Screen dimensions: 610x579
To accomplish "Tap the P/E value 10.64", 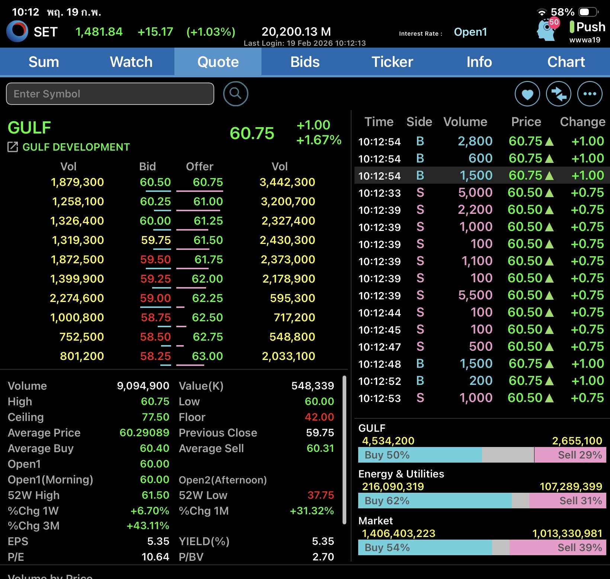I will [x=155, y=557].
